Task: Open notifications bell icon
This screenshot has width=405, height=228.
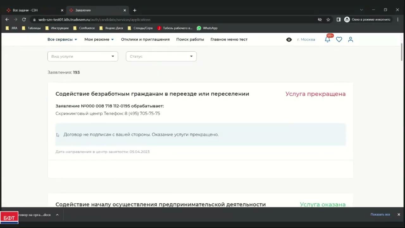Action: (x=327, y=39)
